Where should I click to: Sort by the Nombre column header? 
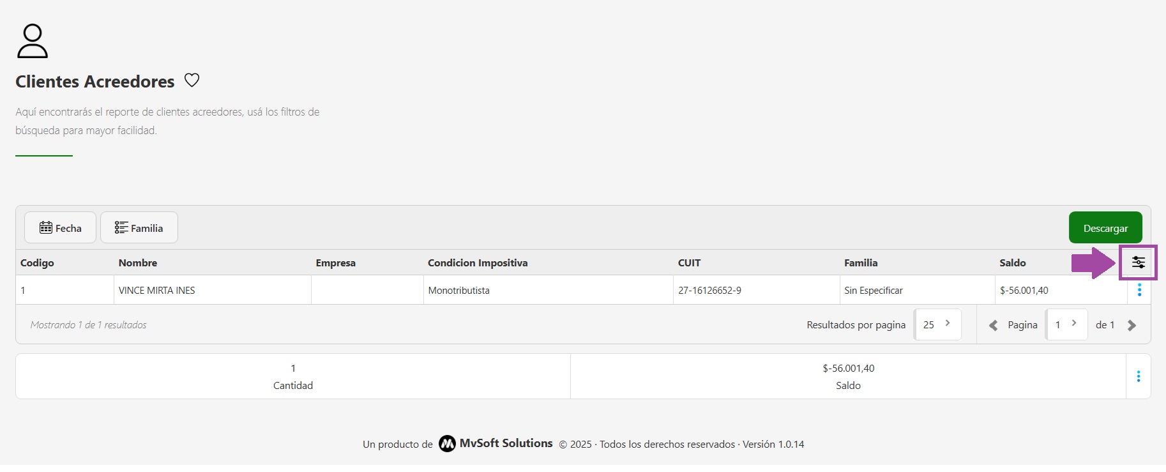[x=138, y=263]
